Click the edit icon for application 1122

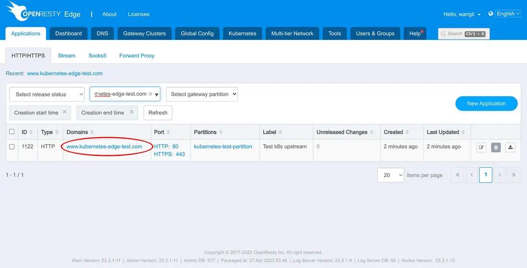coord(481,148)
